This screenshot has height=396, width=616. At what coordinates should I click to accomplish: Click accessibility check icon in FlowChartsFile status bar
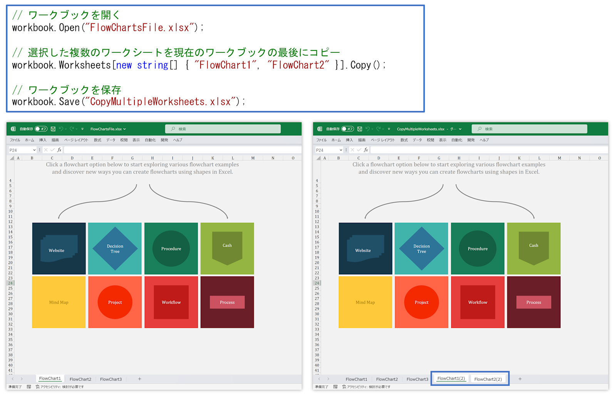[x=37, y=387]
